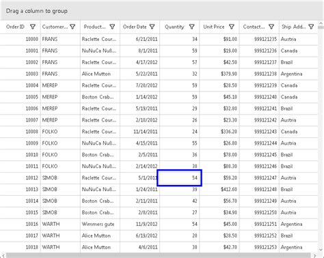Select order date 6/21/2011
Image resolution: width=324 pixels, height=258 pixels.
pyautogui.click(x=140, y=39)
